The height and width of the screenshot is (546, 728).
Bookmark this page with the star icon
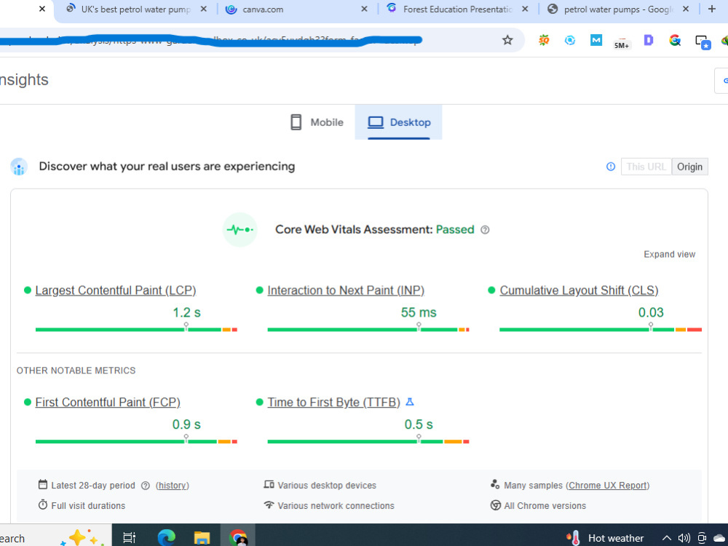(x=507, y=40)
